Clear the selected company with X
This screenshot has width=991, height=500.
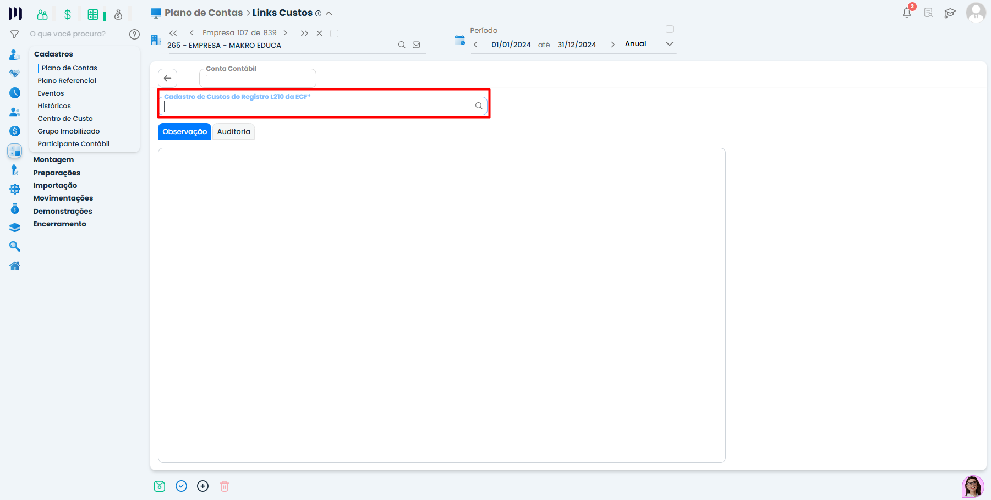(319, 34)
